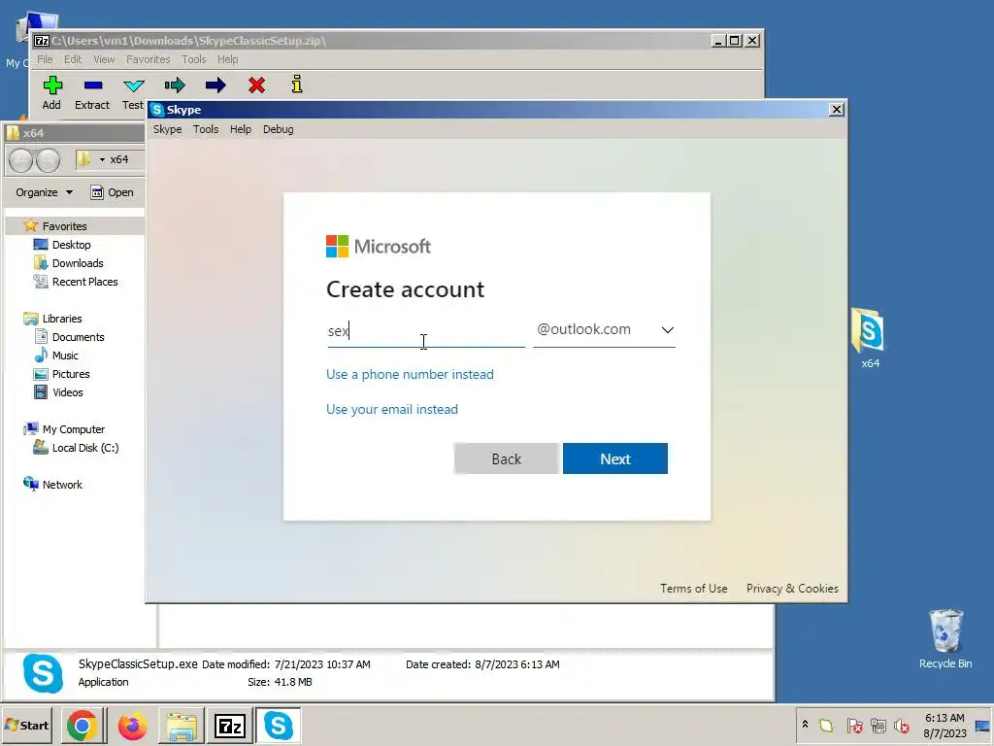Select the Recycle Bin desktop icon
This screenshot has height=746, width=994.
(945, 639)
